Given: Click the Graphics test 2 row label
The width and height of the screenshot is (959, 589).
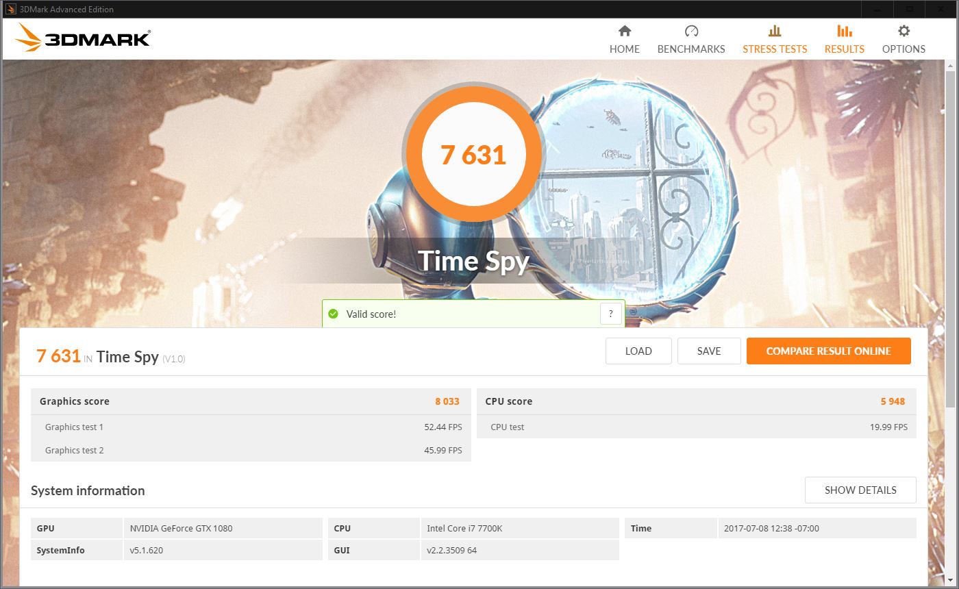Looking at the screenshot, I should click(74, 450).
